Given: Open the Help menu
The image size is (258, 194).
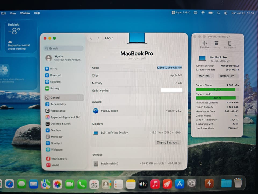Looking at the screenshot, I should pos(37,13).
